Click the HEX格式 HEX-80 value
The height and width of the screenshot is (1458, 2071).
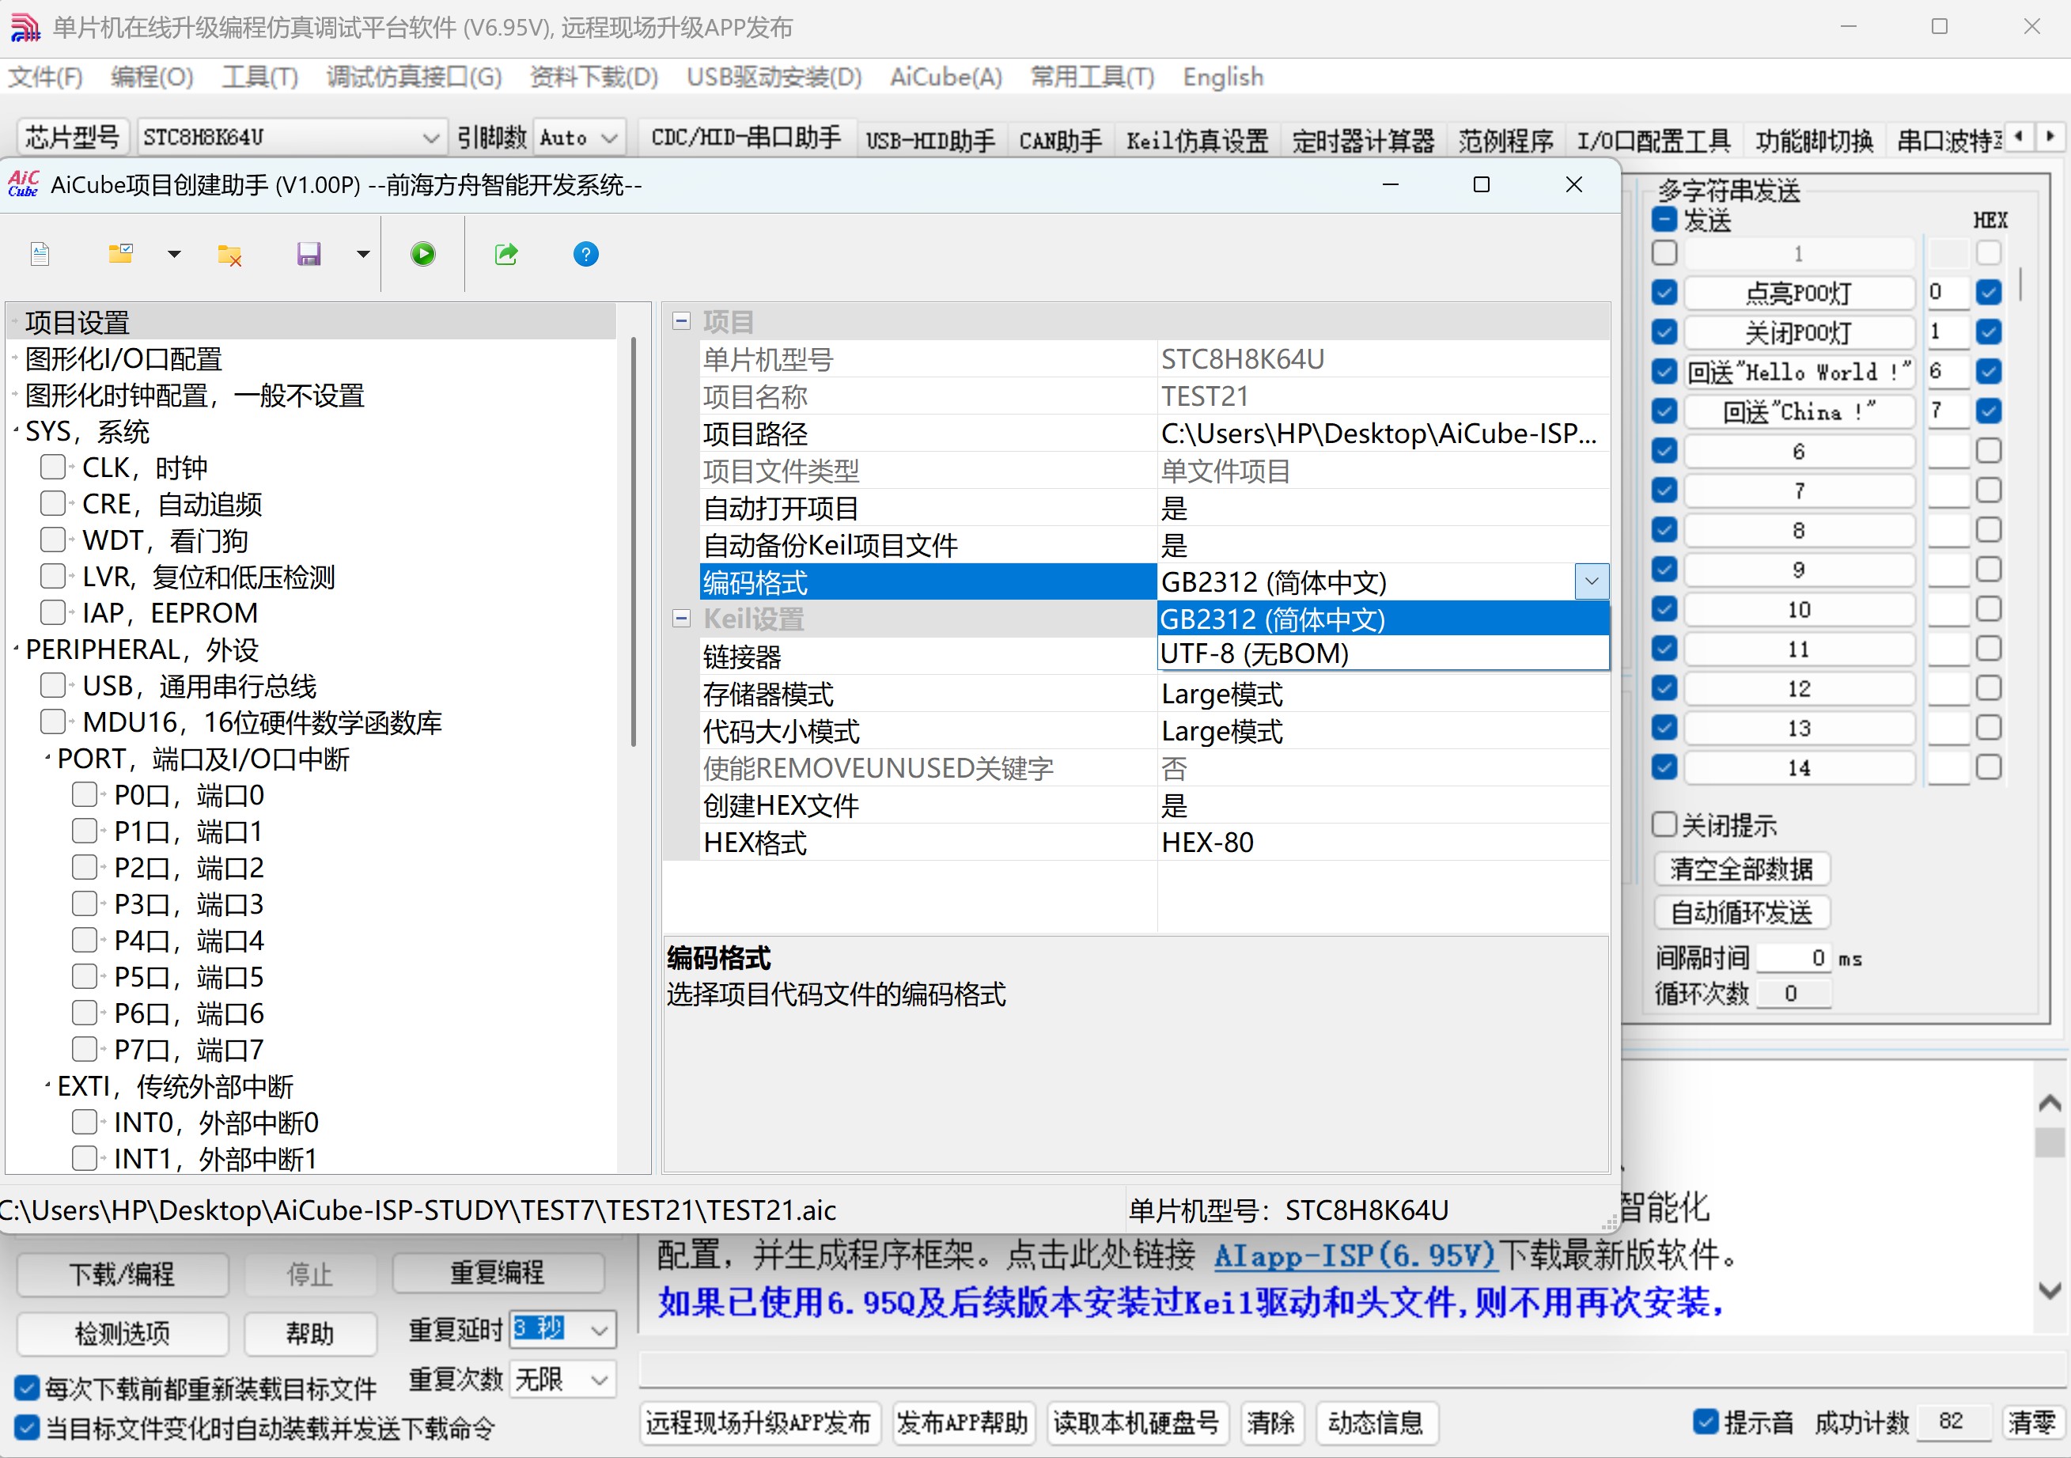tap(1383, 843)
